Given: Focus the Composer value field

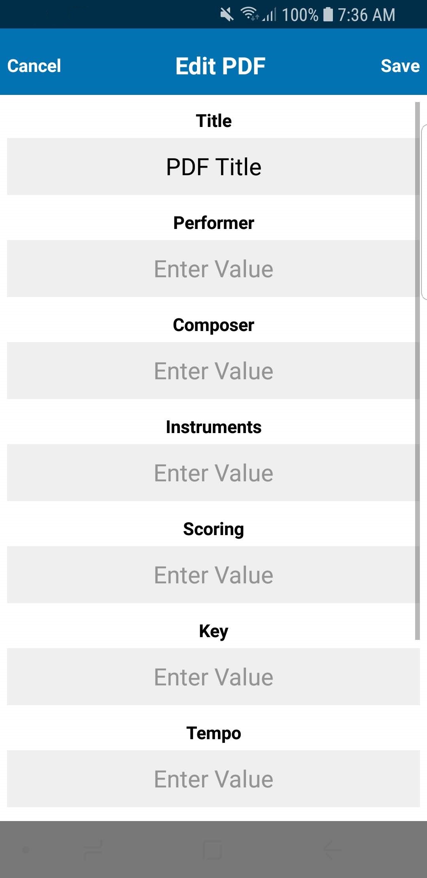Looking at the screenshot, I should point(213,371).
